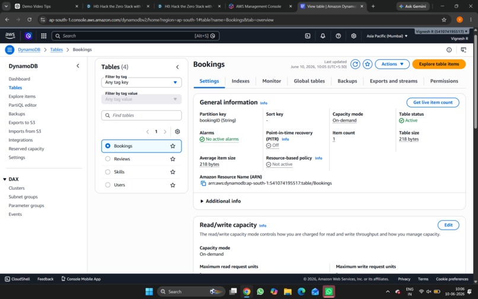This screenshot has height=299, width=478.
Task: Star the Reviews table row
Action: point(173,159)
